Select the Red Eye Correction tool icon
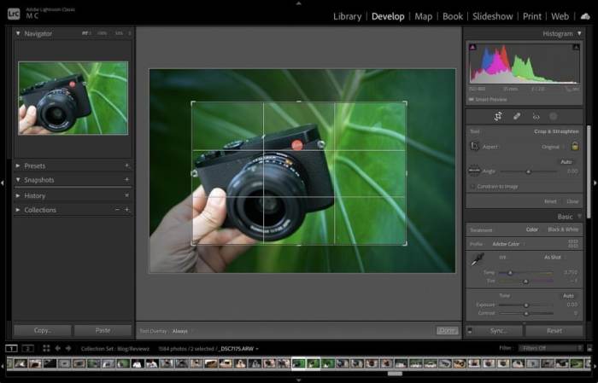 536,117
